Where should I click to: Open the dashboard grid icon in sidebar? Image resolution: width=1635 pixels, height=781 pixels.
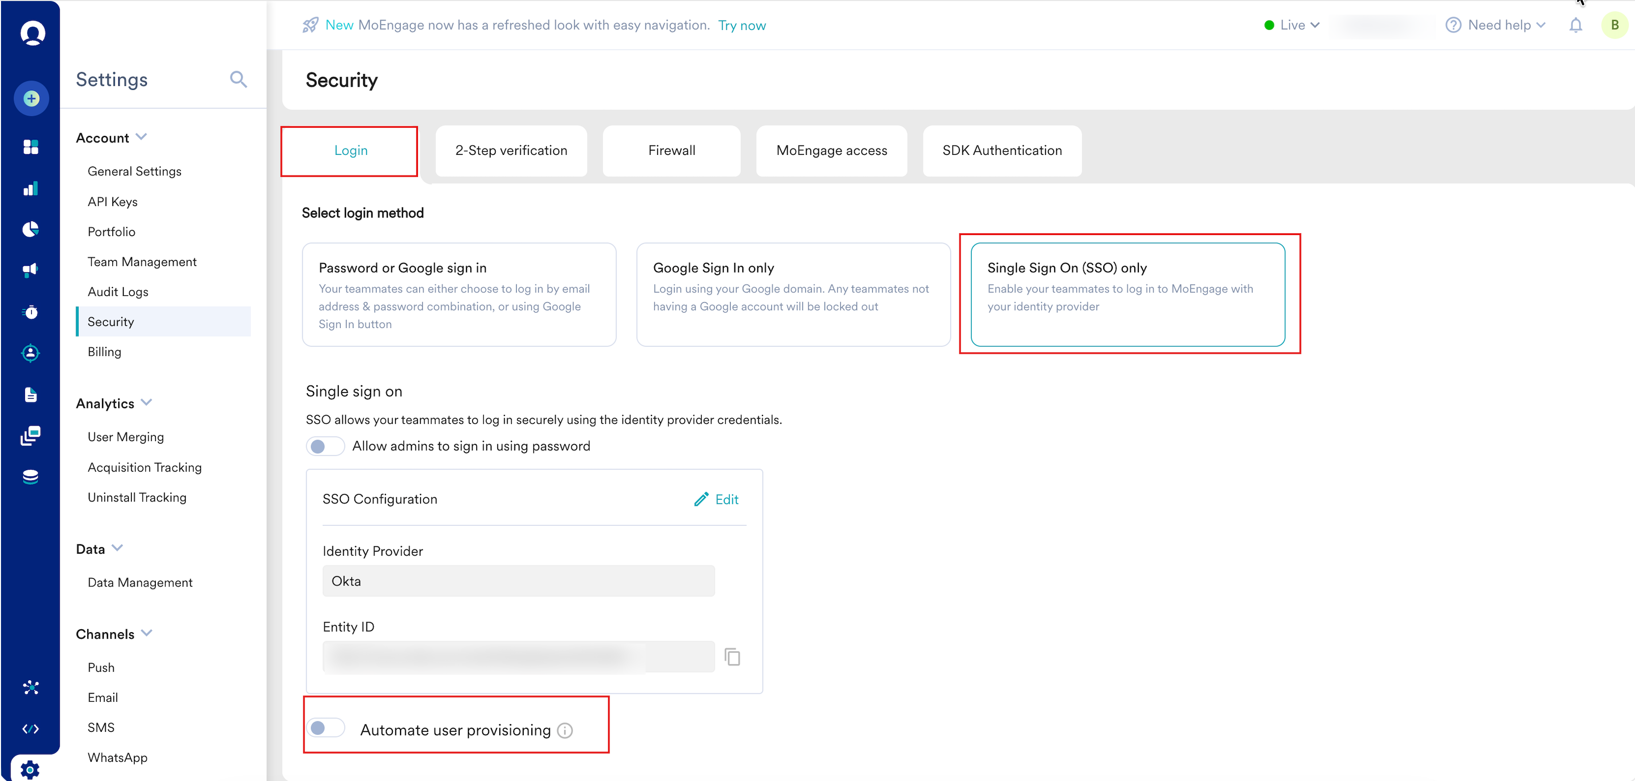[31, 147]
